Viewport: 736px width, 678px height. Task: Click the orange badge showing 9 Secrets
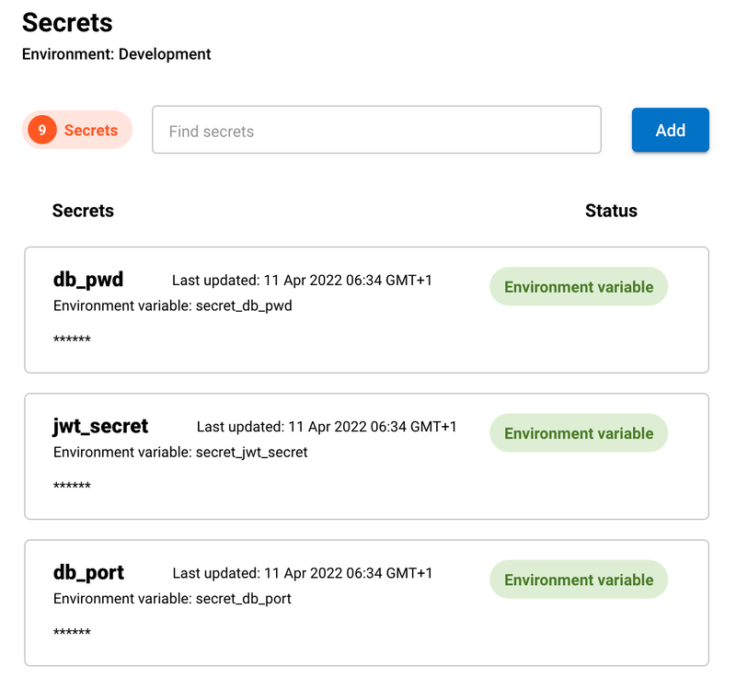76,130
